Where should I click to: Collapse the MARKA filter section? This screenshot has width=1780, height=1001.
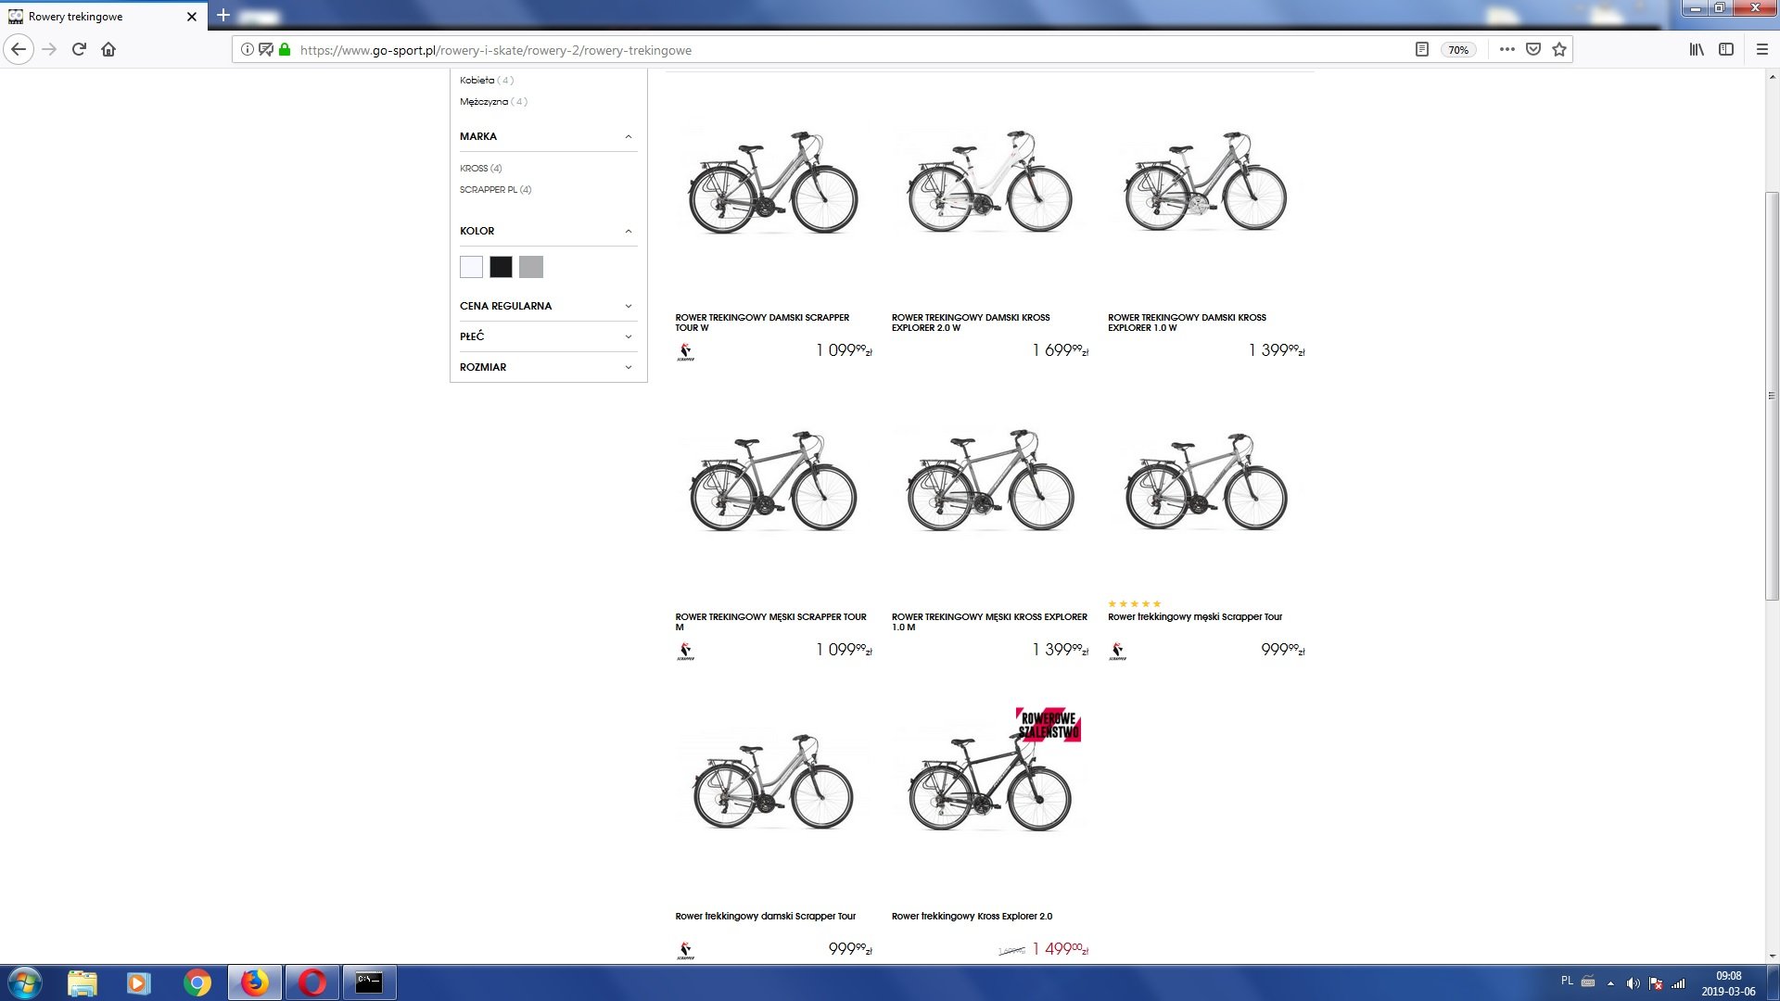628,137
